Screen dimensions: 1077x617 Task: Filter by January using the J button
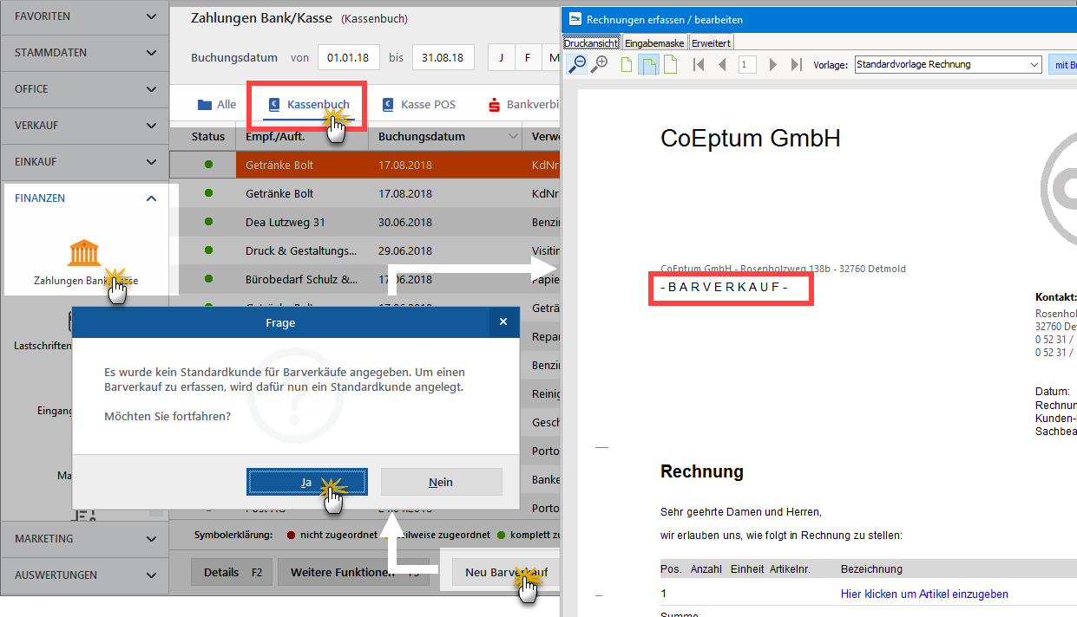tap(501, 58)
